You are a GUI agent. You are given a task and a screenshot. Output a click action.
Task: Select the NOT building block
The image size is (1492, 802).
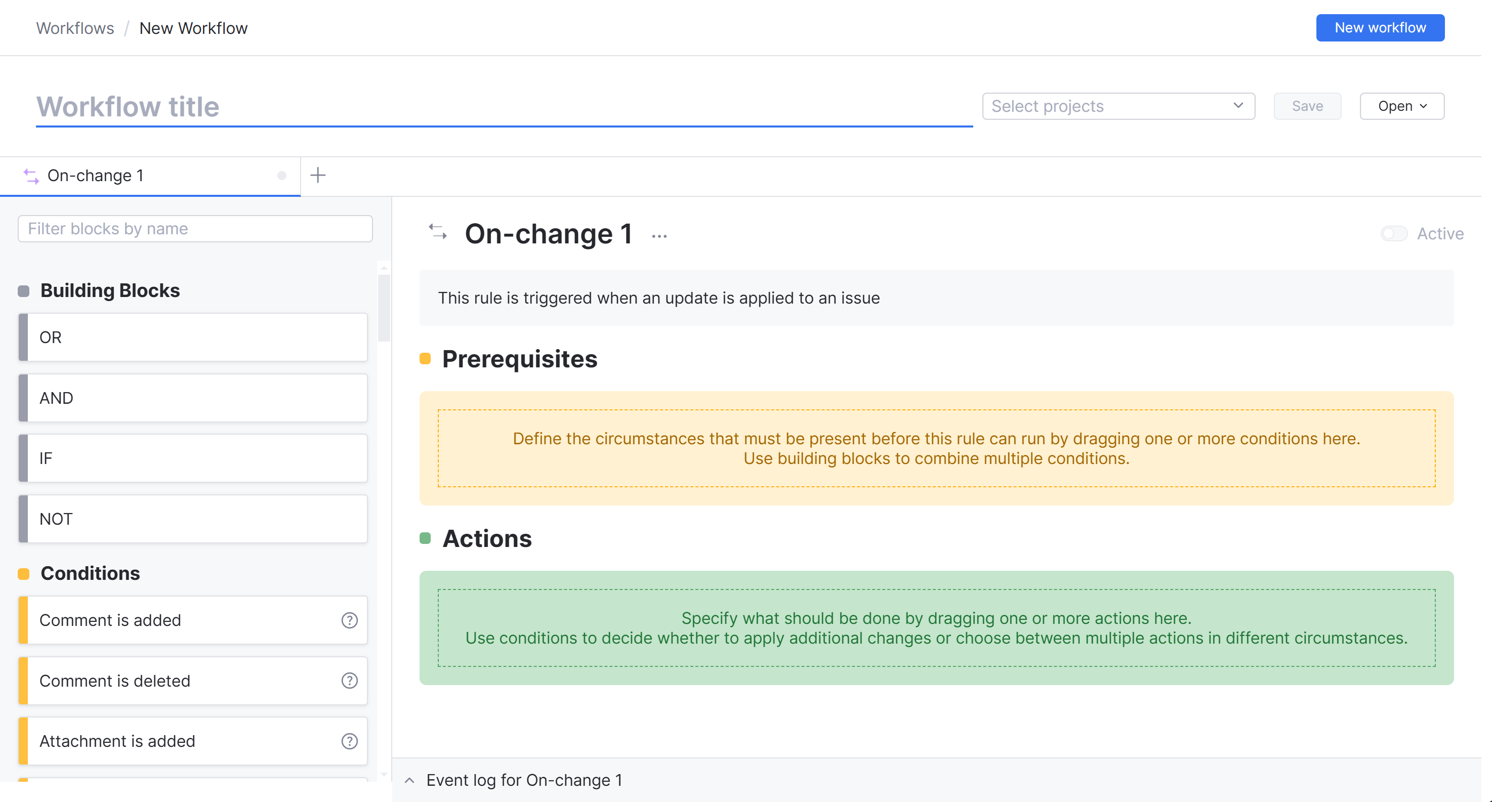pyautogui.click(x=193, y=519)
